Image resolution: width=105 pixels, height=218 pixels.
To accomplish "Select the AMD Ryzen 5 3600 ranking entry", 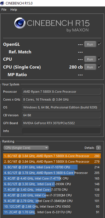I will (x=52, y=173).
